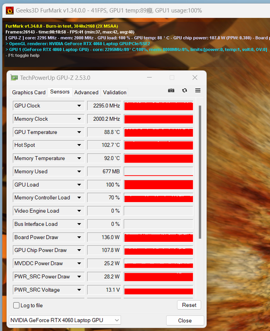Open the GPU Clock sensor dropdown
The width and height of the screenshot is (270, 331).
(x=79, y=106)
